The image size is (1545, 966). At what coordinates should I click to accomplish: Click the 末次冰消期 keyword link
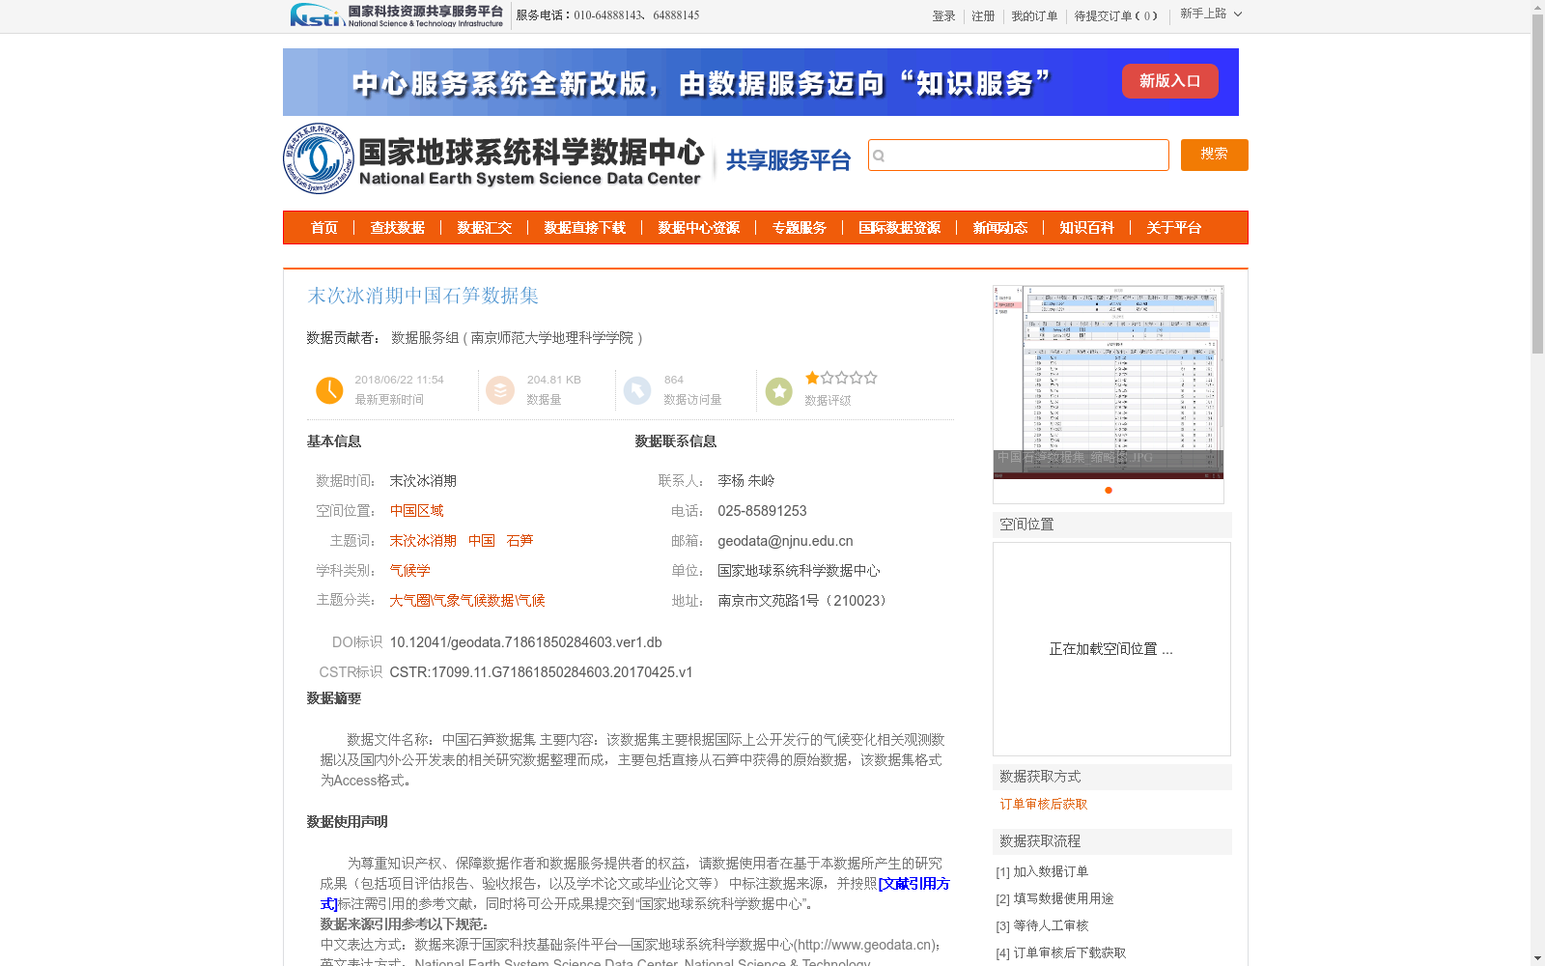423,541
